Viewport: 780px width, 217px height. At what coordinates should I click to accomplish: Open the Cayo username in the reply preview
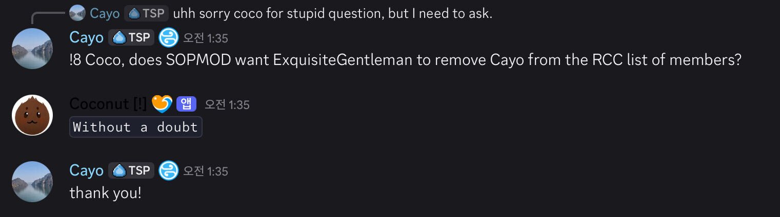click(x=105, y=13)
